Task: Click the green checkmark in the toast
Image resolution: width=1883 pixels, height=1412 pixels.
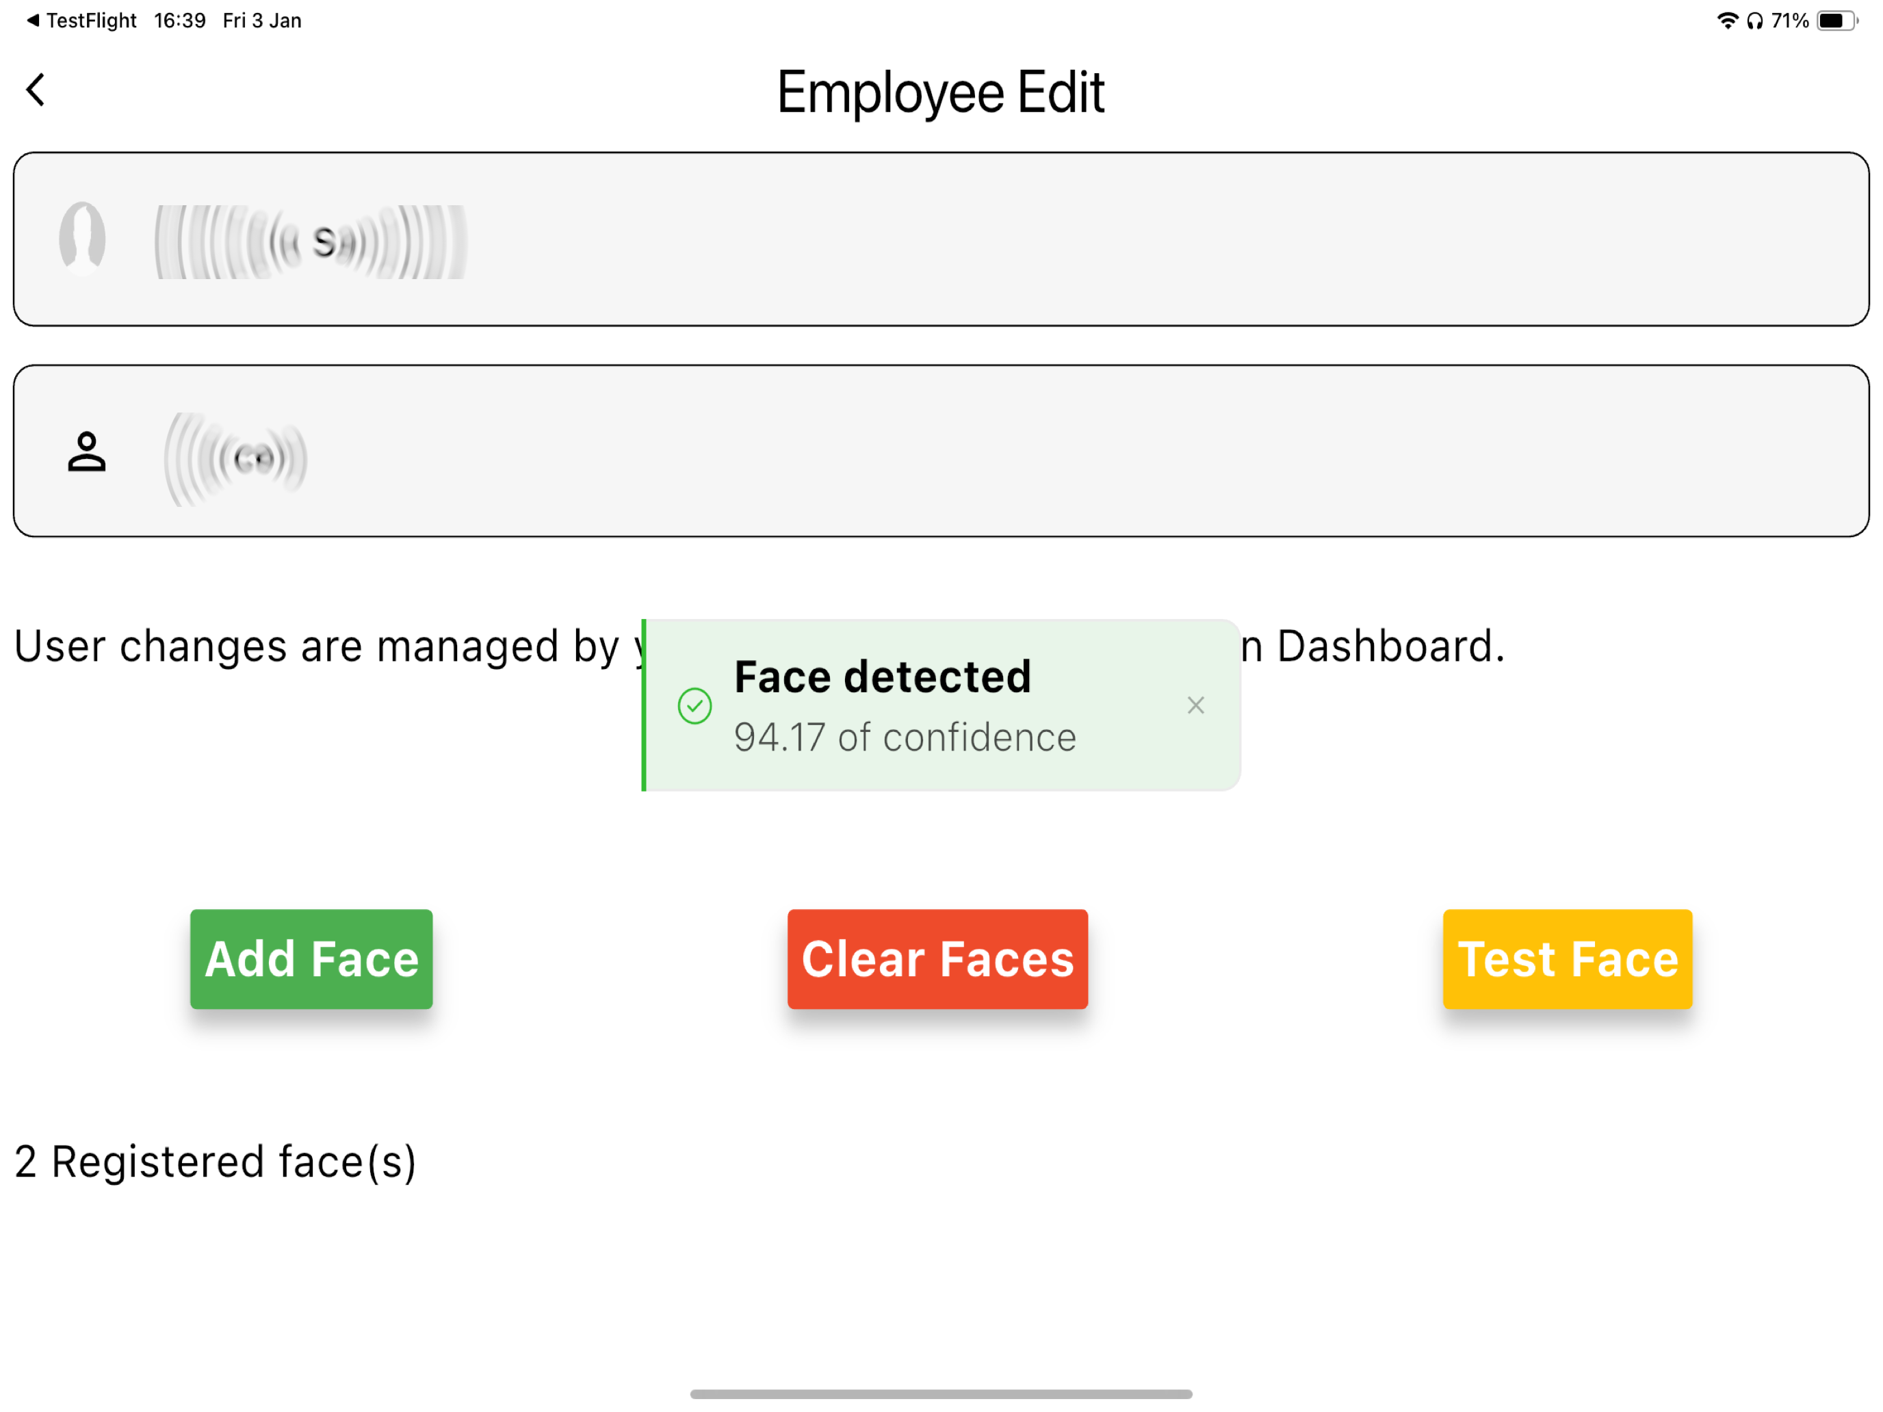Action: (694, 705)
